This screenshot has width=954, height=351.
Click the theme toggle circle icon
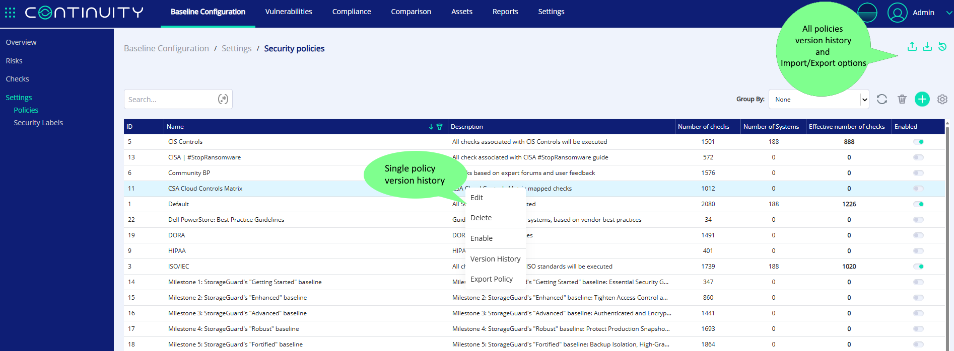(x=867, y=13)
